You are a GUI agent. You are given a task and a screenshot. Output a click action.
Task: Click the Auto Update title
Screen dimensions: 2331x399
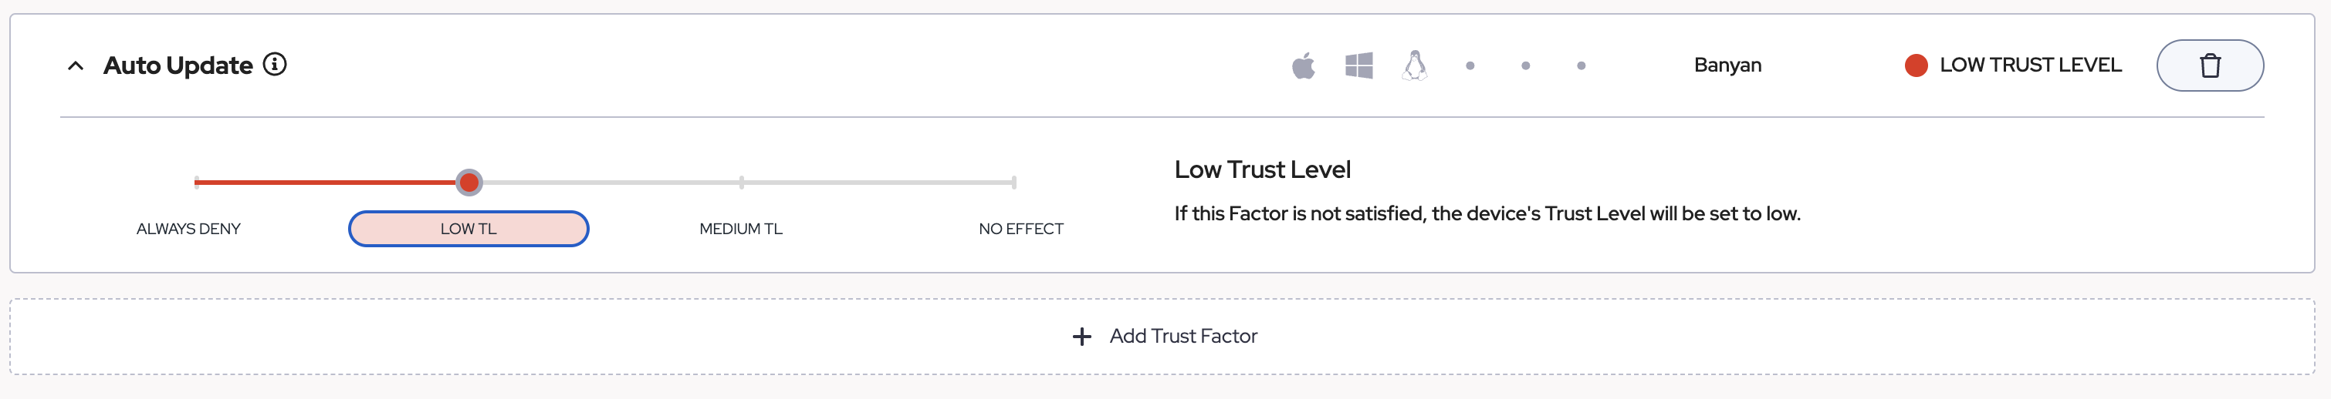[x=178, y=66]
